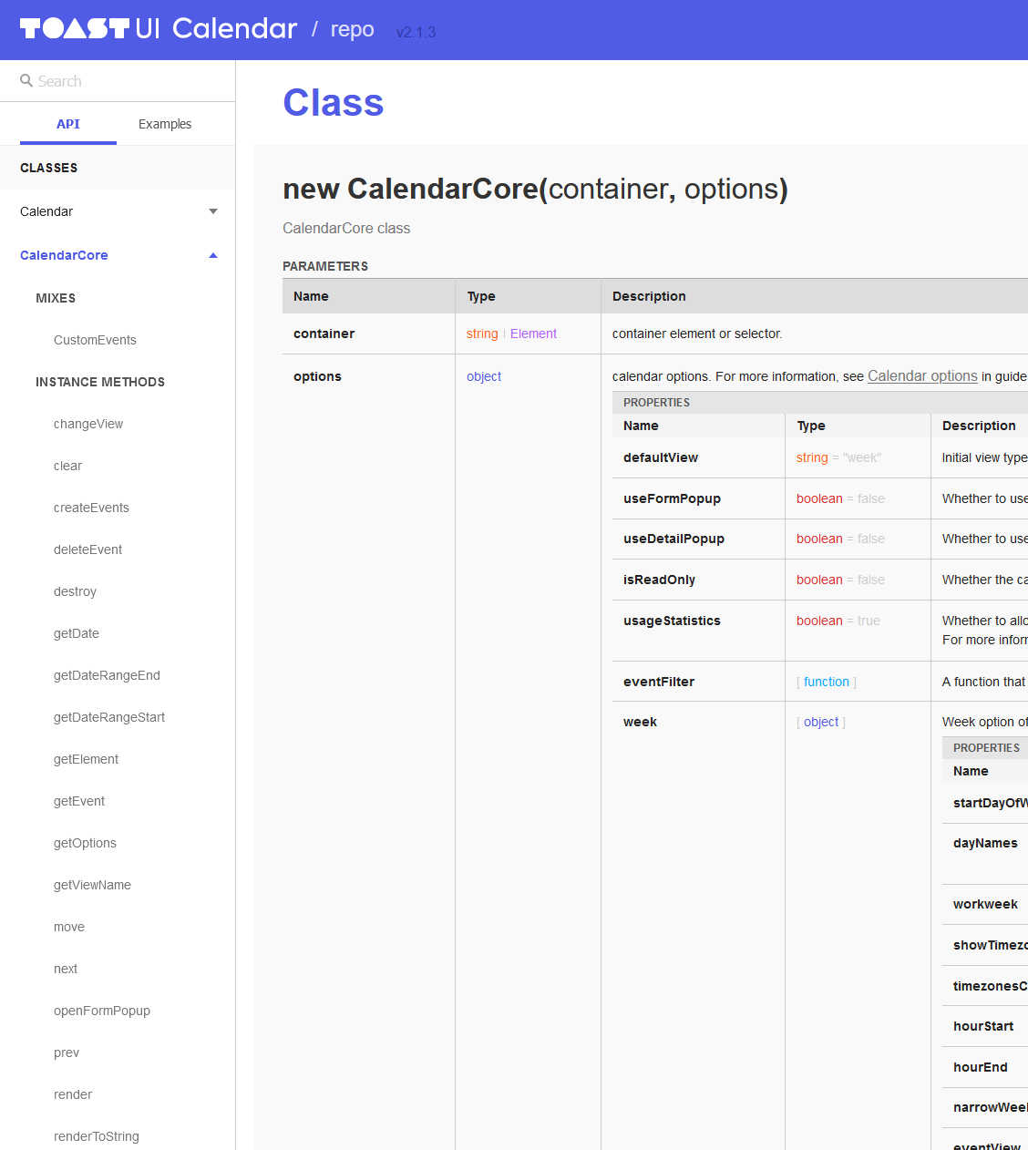Viewport: 1028px width, 1150px height.
Task: Click the search magnifier icon
Action: pyautogui.click(x=28, y=80)
